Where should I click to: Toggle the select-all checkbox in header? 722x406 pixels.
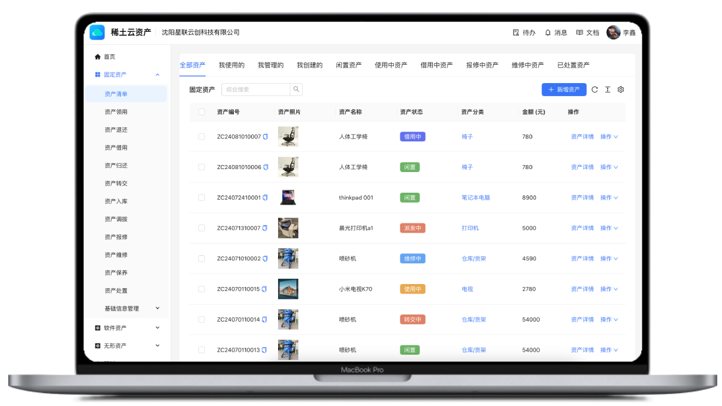coord(201,112)
